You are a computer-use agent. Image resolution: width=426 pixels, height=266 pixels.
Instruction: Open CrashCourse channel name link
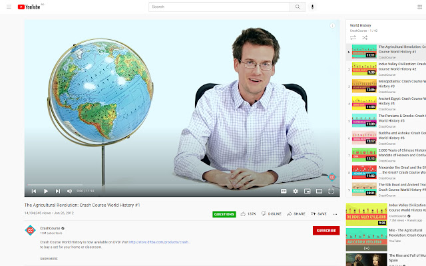[x=50, y=228]
